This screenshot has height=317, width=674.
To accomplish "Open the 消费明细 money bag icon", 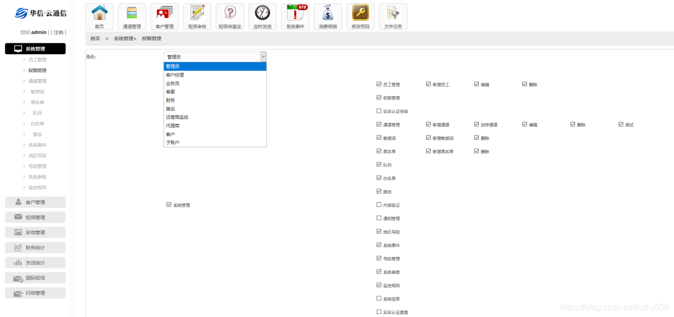I will [328, 16].
